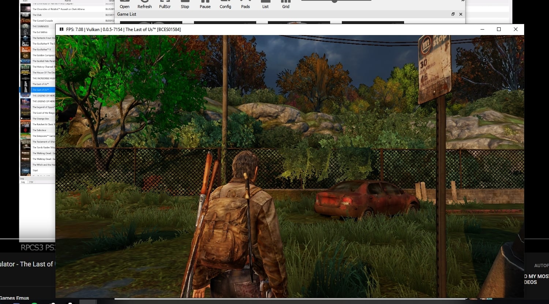Select The Godfather II in the game list
The height and width of the screenshot is (304, 549).
37,50
